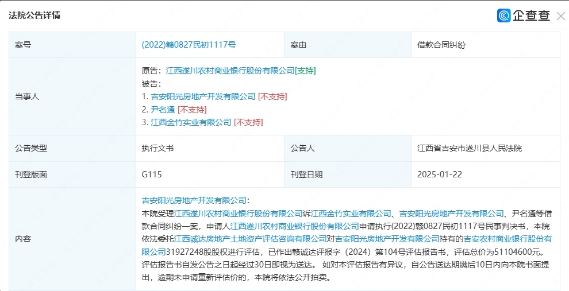
Task: Select the cause value 借款合同纠纷
Action: pyautogui.click(x=441, y=45)
